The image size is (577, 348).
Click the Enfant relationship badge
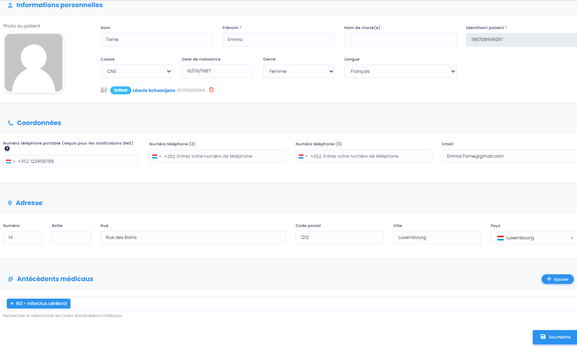(121, 90)
